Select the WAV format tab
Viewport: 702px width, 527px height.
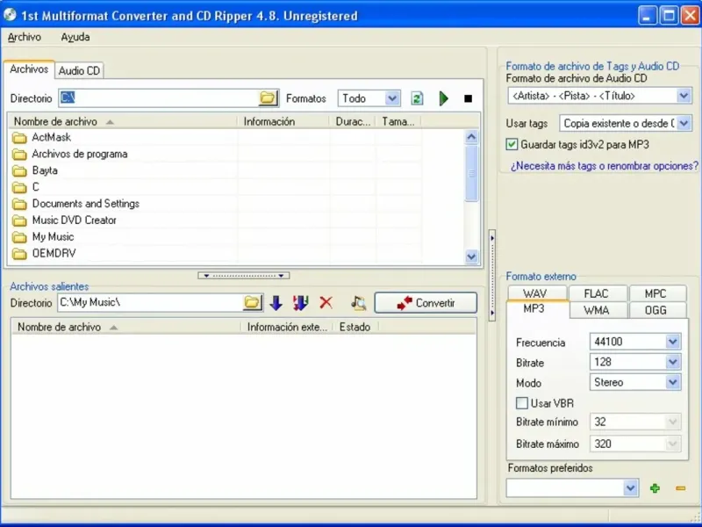[537, 293]
